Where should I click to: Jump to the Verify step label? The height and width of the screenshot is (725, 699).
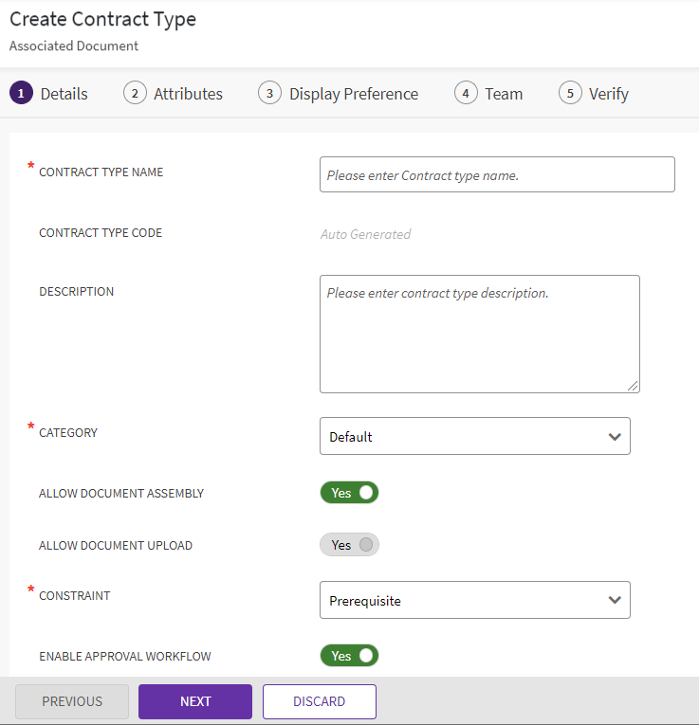click(x=608, y=94)
